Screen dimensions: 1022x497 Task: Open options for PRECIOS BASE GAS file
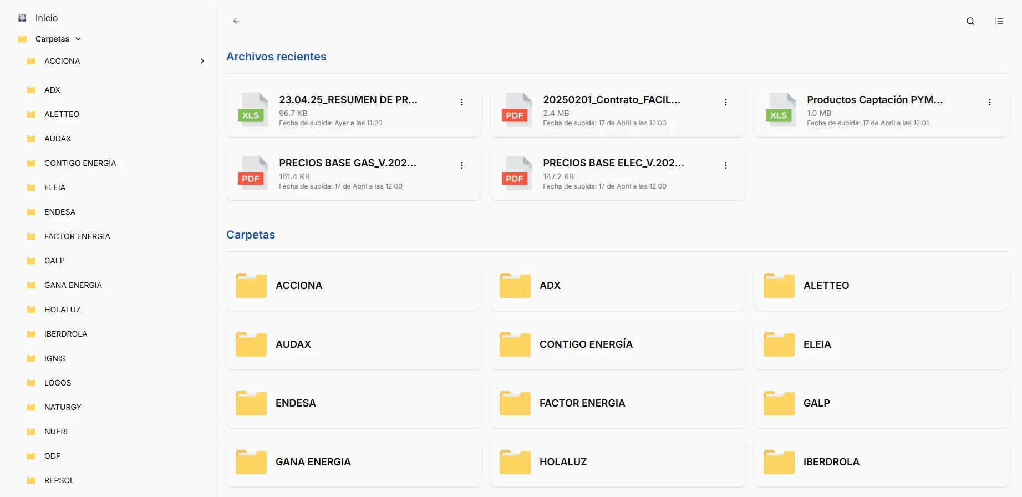point(461,165)
